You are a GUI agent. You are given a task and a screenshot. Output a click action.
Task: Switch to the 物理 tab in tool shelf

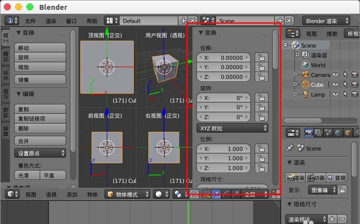point(6,112)
